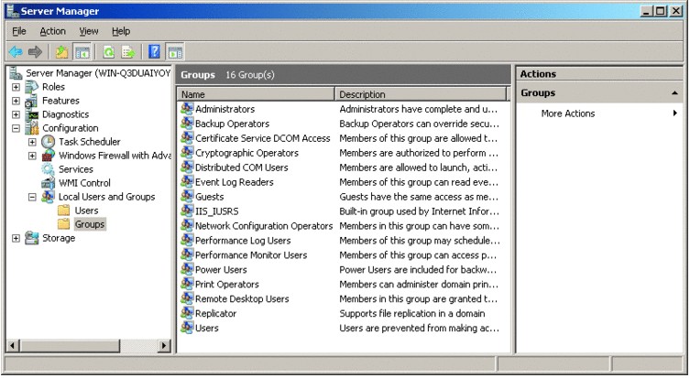Open the Action menu
This screenshot has width=690, height=378.
tap(52, 31)
